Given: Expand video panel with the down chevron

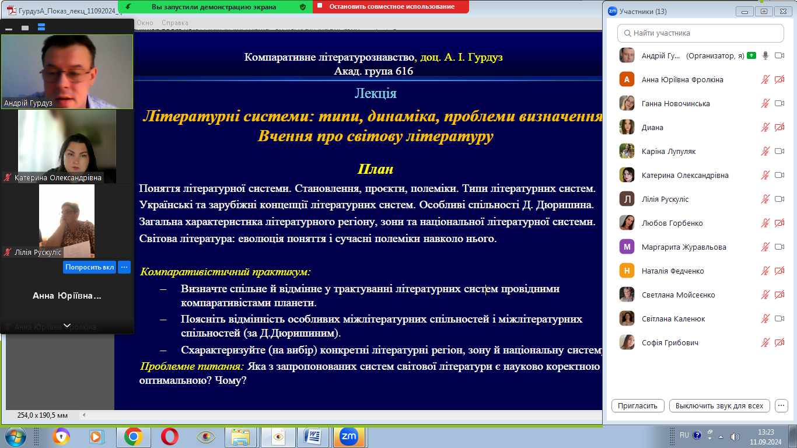Looking at the screenshot, I should click(x=67, y=325).
